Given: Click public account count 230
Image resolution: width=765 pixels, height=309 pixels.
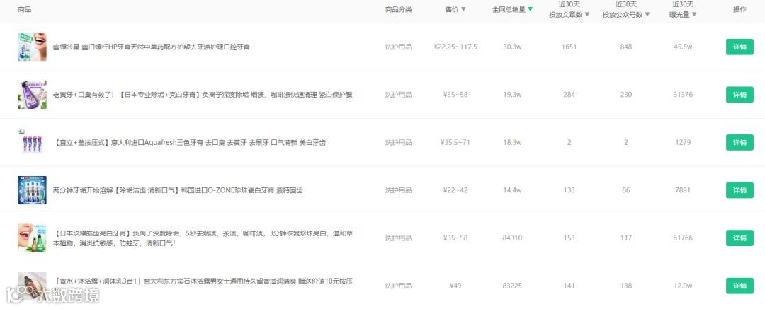Looking at the screenshot, I should pyautogui.click(x=626, y=95).
